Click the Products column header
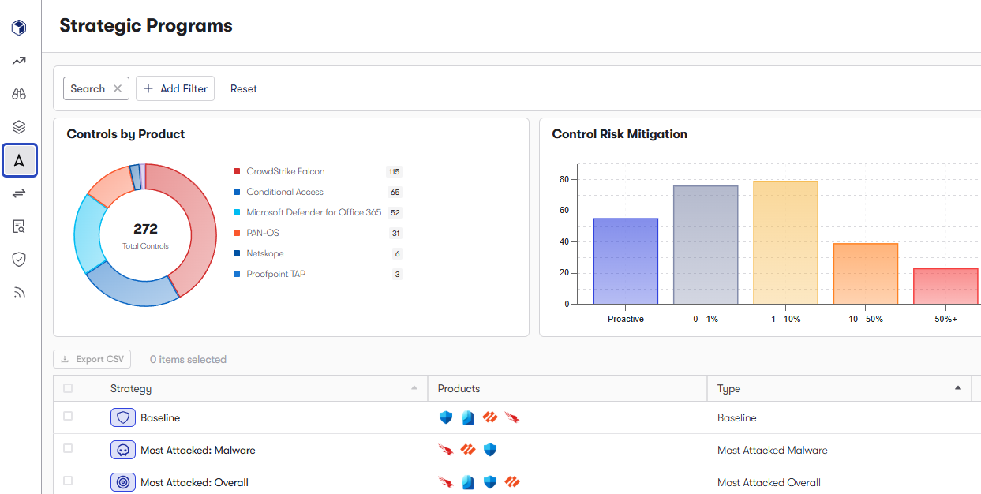This screenshot has height=494, width=981. pyautogui.click(x=459, y=388)
